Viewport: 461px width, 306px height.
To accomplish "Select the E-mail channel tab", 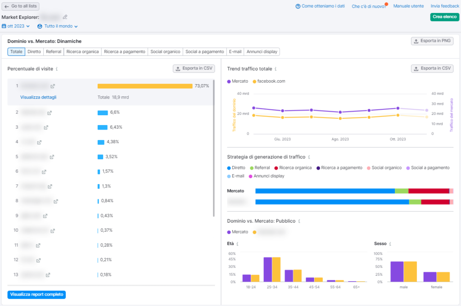I will (235, 51).
